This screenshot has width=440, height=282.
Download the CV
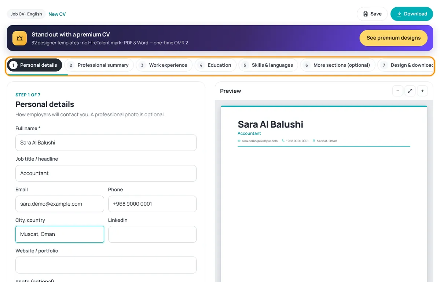click(412, 14)
